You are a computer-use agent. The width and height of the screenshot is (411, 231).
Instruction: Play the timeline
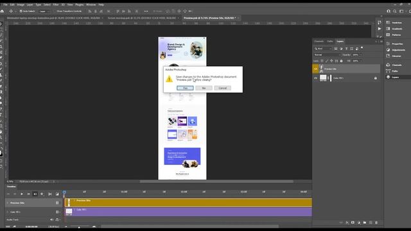22,194
